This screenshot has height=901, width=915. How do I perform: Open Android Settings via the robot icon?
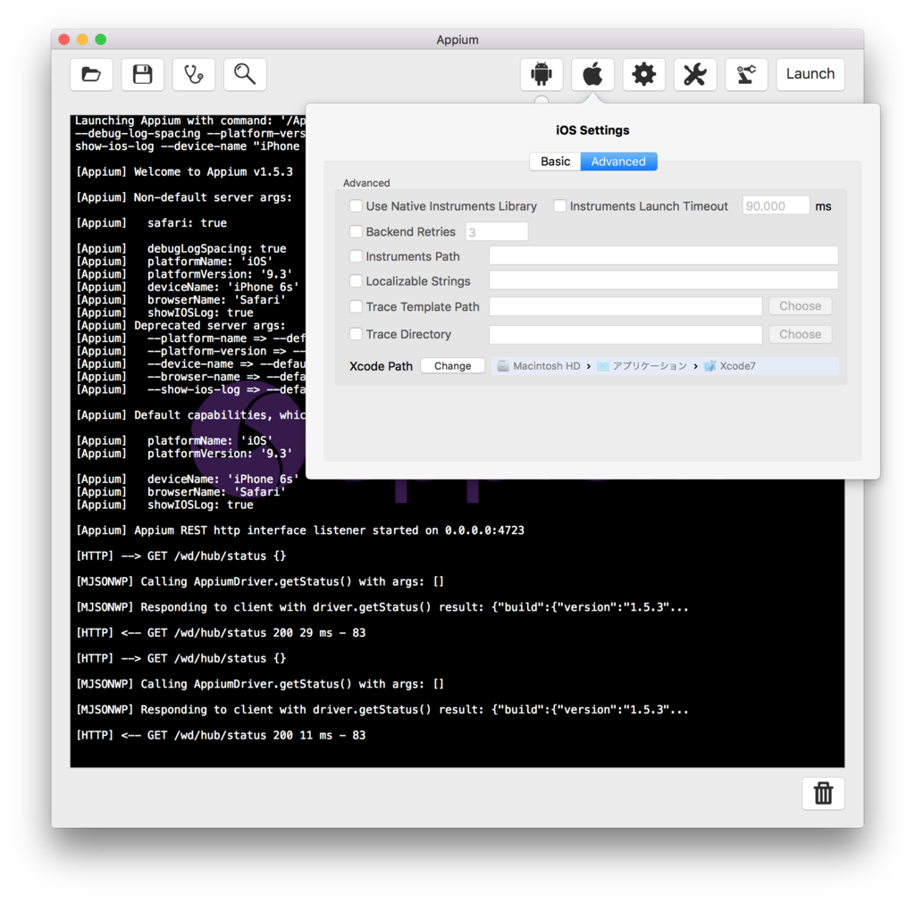(x=541, y=74)
